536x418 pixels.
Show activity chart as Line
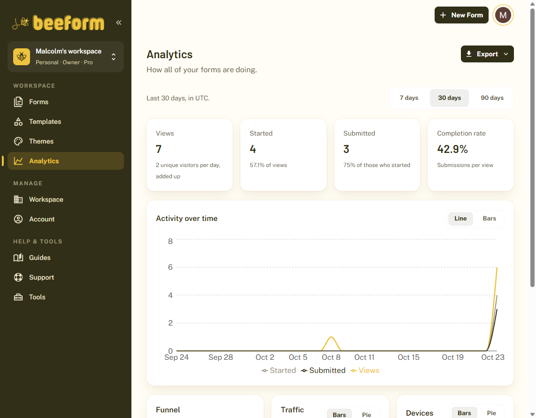[460, 219]
